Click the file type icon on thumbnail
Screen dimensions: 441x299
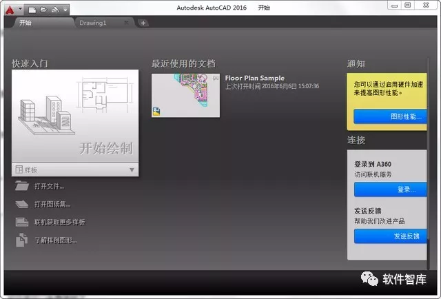click(156, 112)
